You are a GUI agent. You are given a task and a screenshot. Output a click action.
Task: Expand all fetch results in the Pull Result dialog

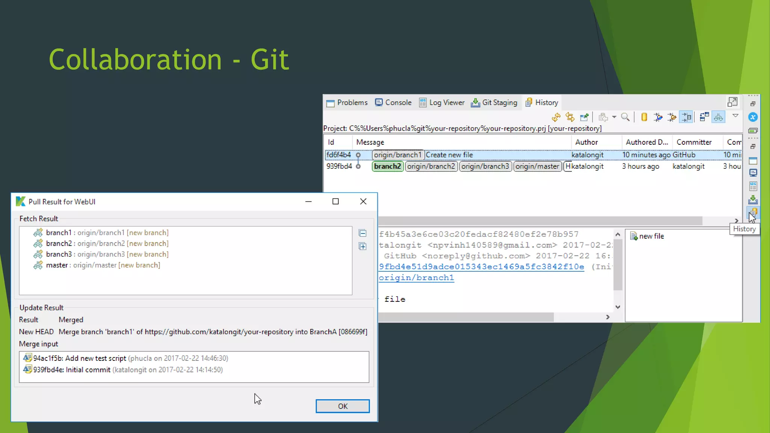[x=362, y=247]
